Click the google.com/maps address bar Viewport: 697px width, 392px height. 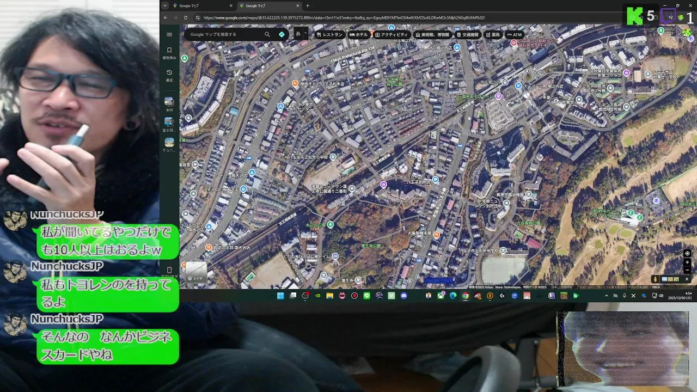coord(344,17)
